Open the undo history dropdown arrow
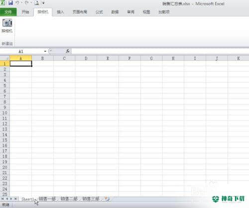 click(22, 2)
